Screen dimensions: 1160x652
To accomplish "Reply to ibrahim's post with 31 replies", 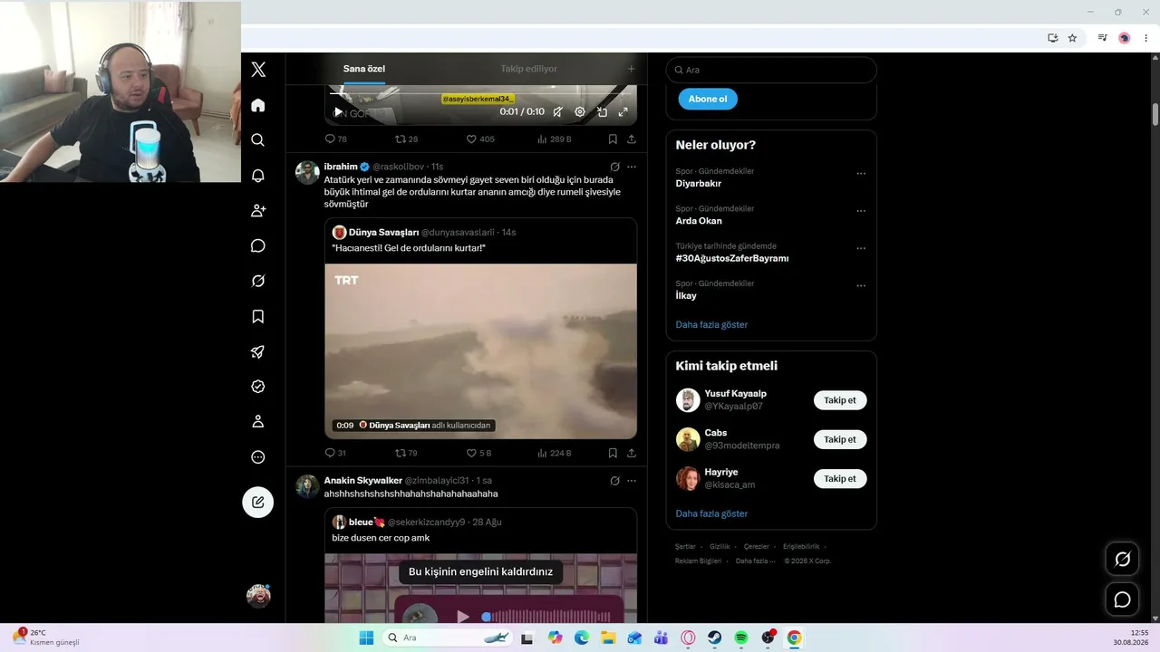I will [336, 453].
